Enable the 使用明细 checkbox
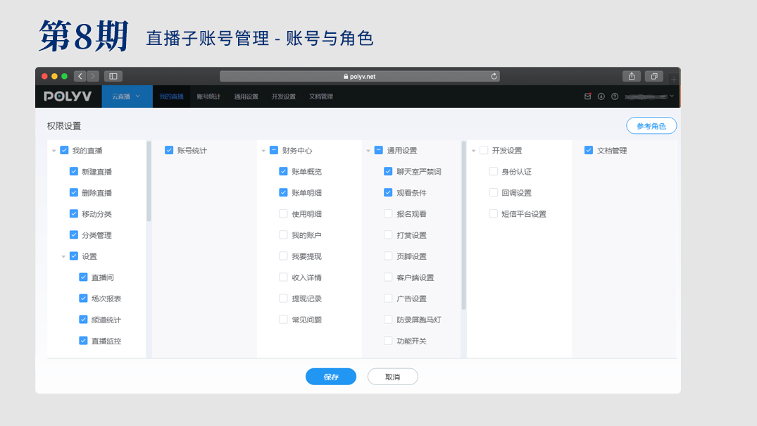This screenshot has height=426, width=757. pos(284,214)
